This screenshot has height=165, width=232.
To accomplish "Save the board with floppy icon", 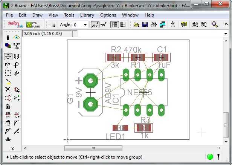I will pyautogui.click(x=145, y=24).
